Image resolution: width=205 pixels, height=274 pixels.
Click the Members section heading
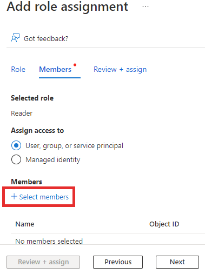pos(27,182)
